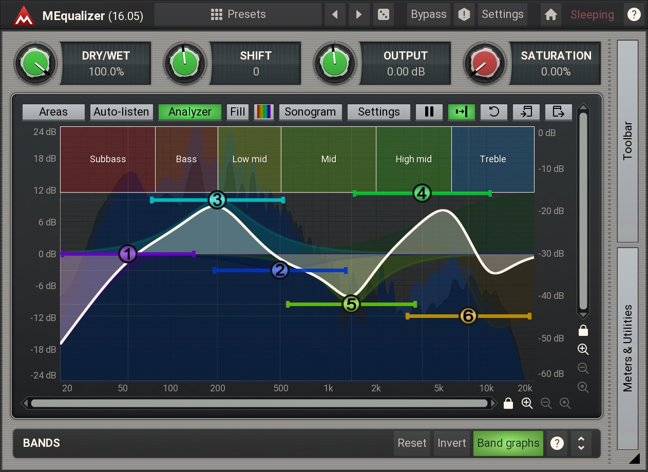Click the analyzer pause icon
648x472 pixels.
coord(429,112)
